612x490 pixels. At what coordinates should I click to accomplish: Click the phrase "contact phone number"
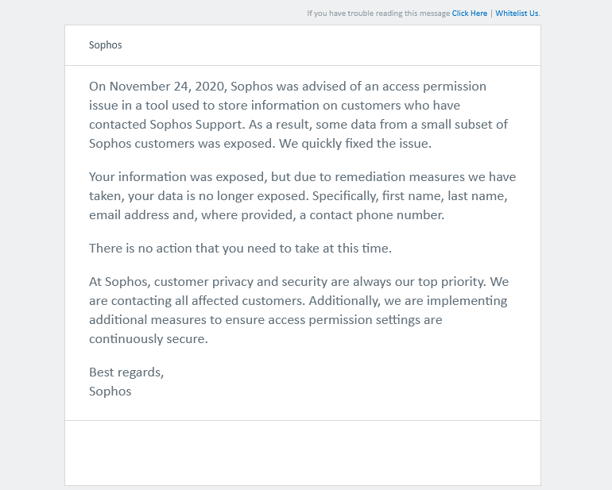pyautogui.click(x=392, y=214)
